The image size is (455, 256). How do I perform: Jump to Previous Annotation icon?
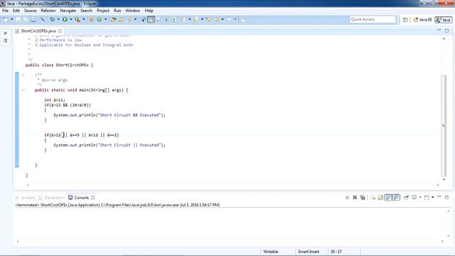coord(196,19)
